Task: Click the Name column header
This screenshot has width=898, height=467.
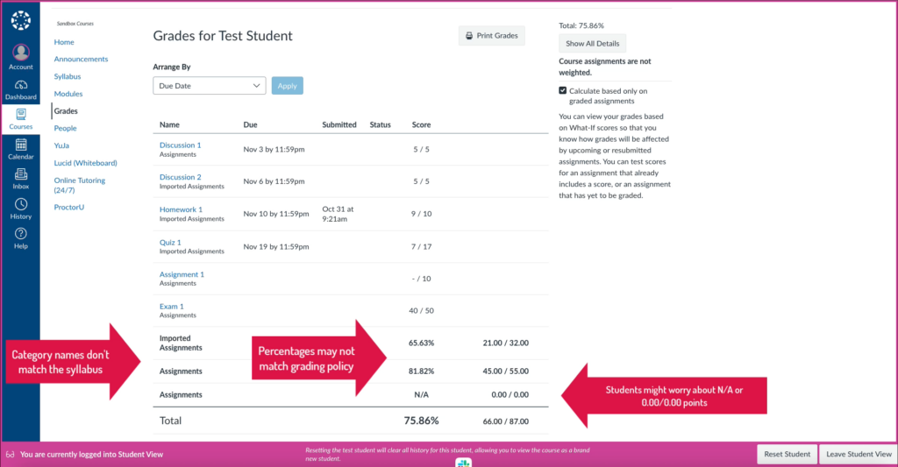Action: pyautogui.click(x=169, y=124)
